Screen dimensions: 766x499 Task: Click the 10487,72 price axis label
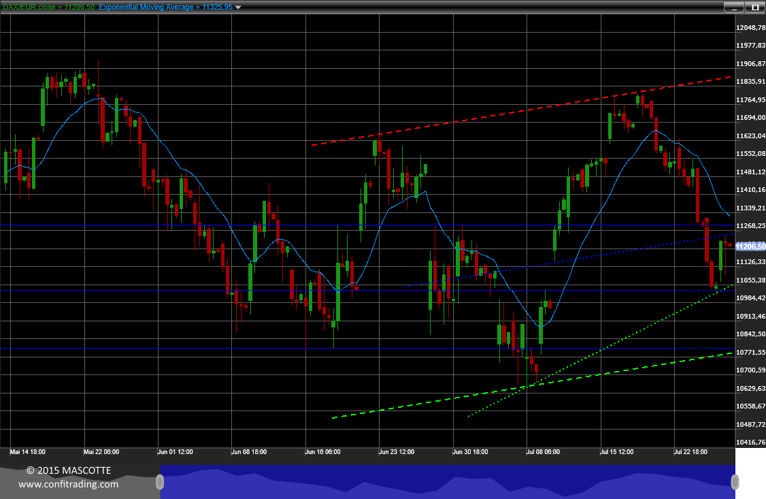click(x=750, y=425)
